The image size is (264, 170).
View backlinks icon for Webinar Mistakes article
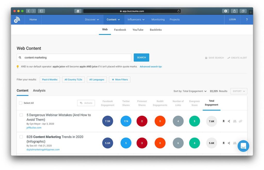click(241, 121)
